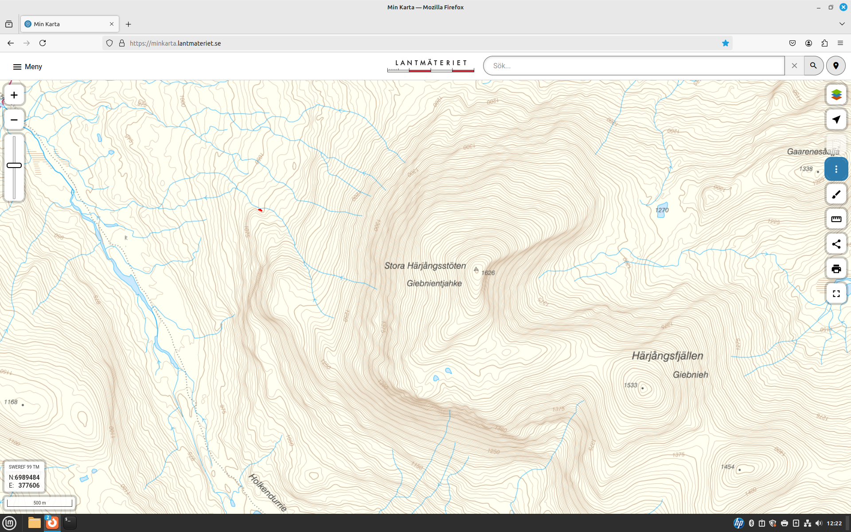Zoom out with the minus button
This screenshot has height=532, width=851.
(14, 120)
